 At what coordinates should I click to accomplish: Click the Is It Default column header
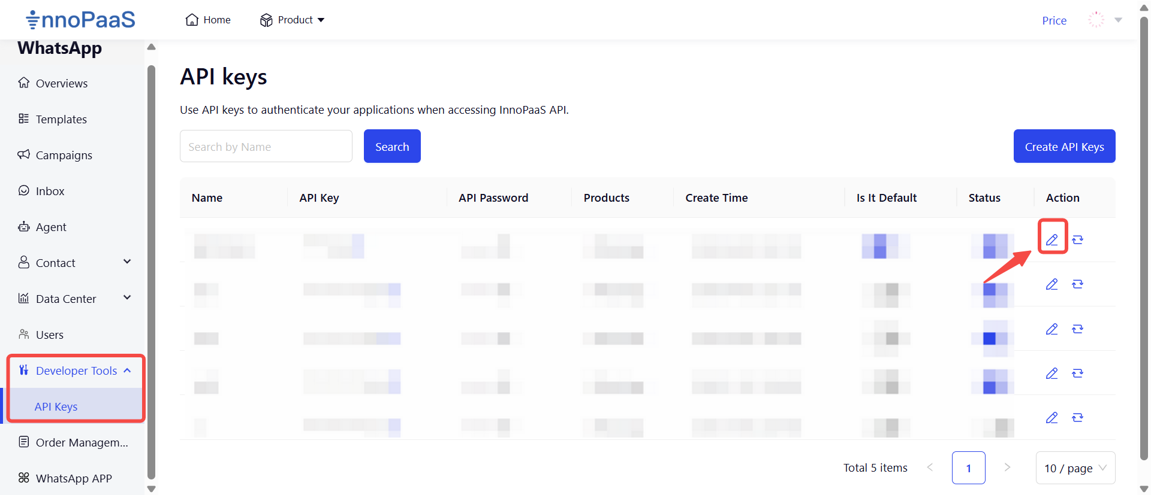[887, 198]
